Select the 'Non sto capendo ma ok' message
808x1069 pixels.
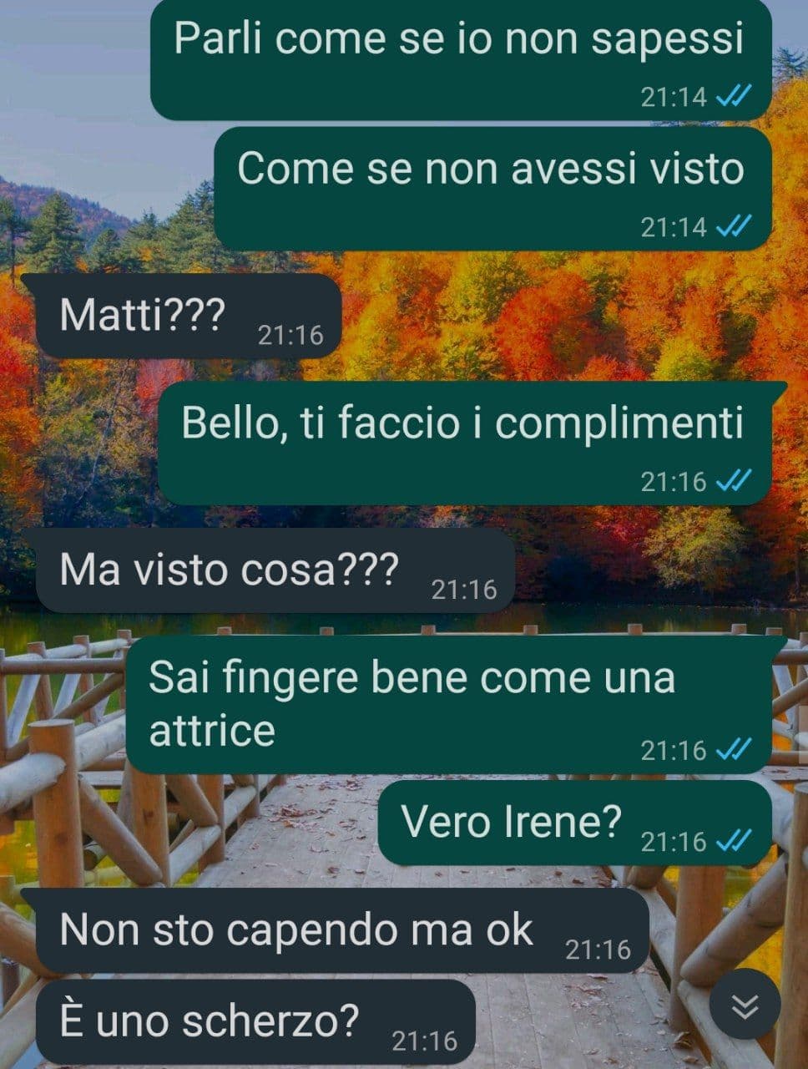coord(335,931)
